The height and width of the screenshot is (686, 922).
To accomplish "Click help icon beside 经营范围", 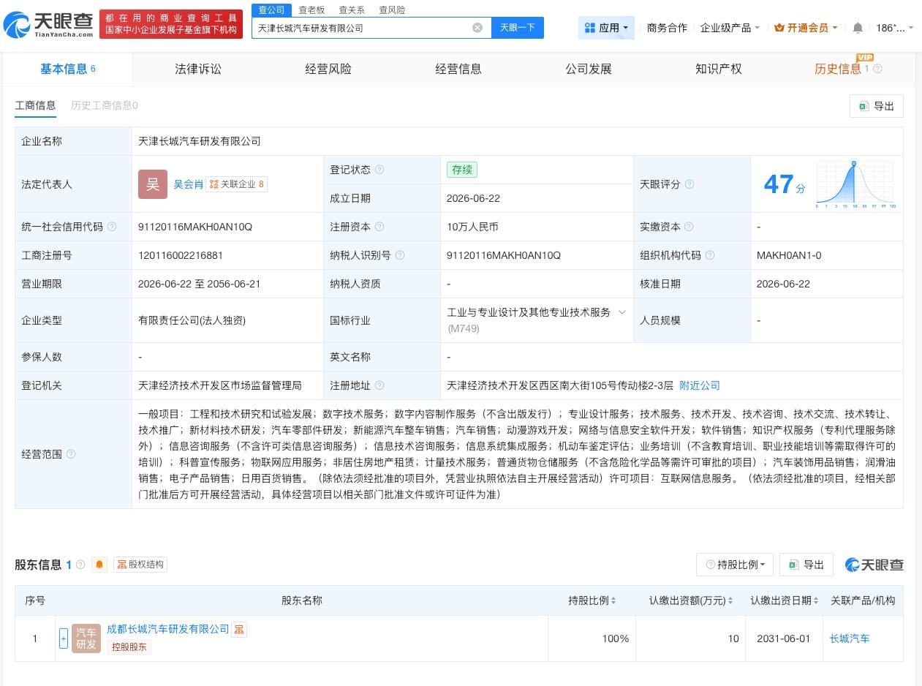I will (x=71, y=454).
